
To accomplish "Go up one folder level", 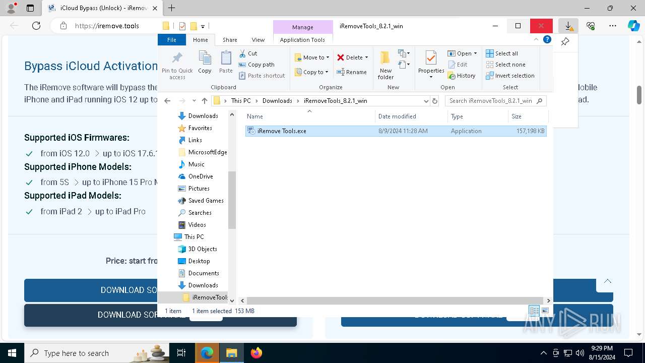I will [x=205, y=101].
